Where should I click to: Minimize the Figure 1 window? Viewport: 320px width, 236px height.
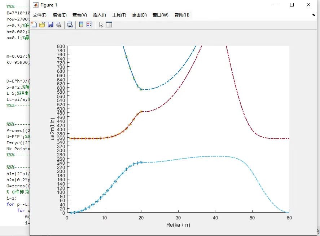[x=276, y=5]
